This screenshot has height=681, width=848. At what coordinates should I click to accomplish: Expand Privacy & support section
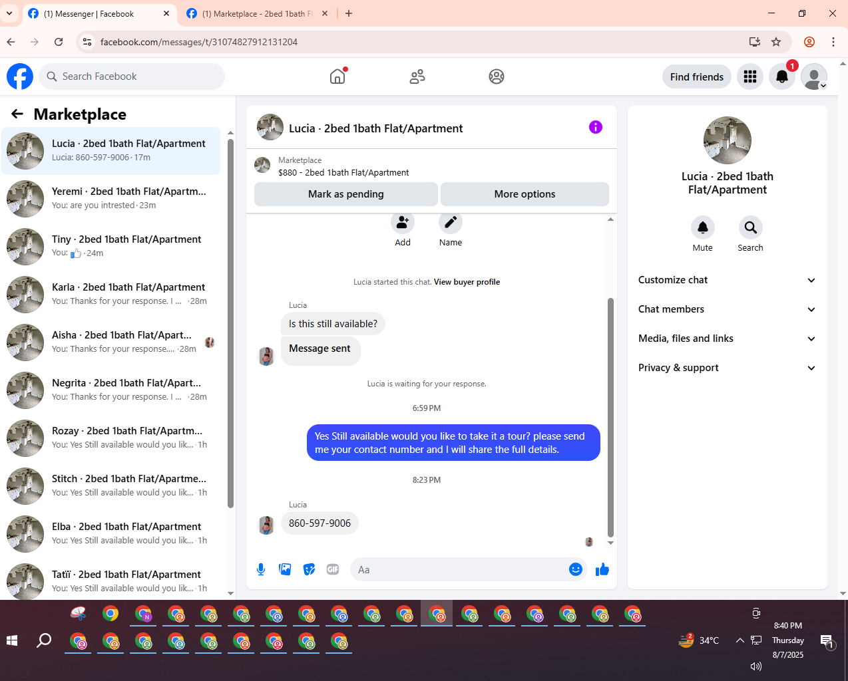[x=727, y=368]
